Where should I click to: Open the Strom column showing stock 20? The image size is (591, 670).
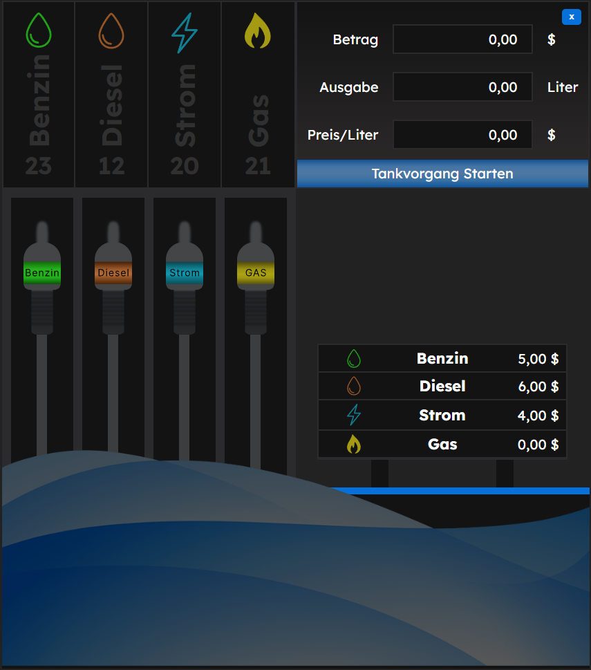click(184, 93)
